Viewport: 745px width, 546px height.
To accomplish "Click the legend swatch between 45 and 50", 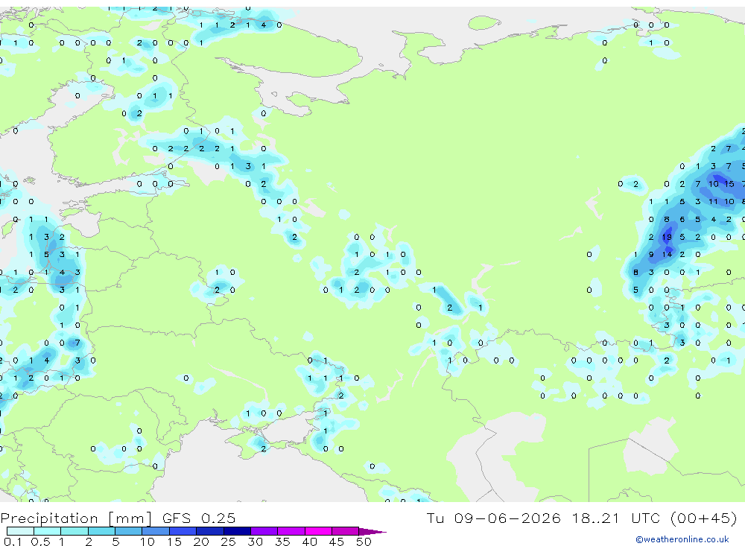I will 345,531.
